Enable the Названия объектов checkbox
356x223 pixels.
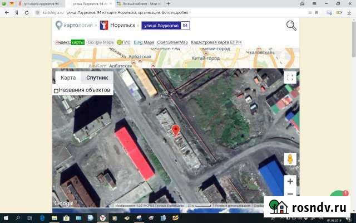pos(56,91)
